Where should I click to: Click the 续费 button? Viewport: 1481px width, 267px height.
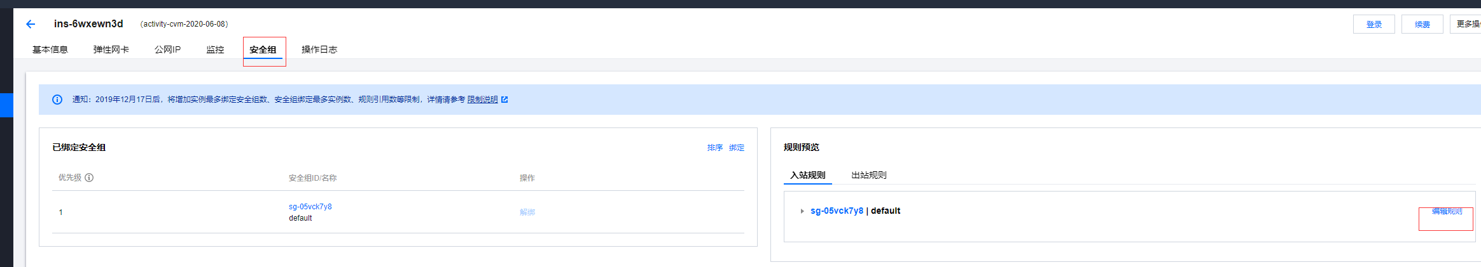coord(1422,24)
